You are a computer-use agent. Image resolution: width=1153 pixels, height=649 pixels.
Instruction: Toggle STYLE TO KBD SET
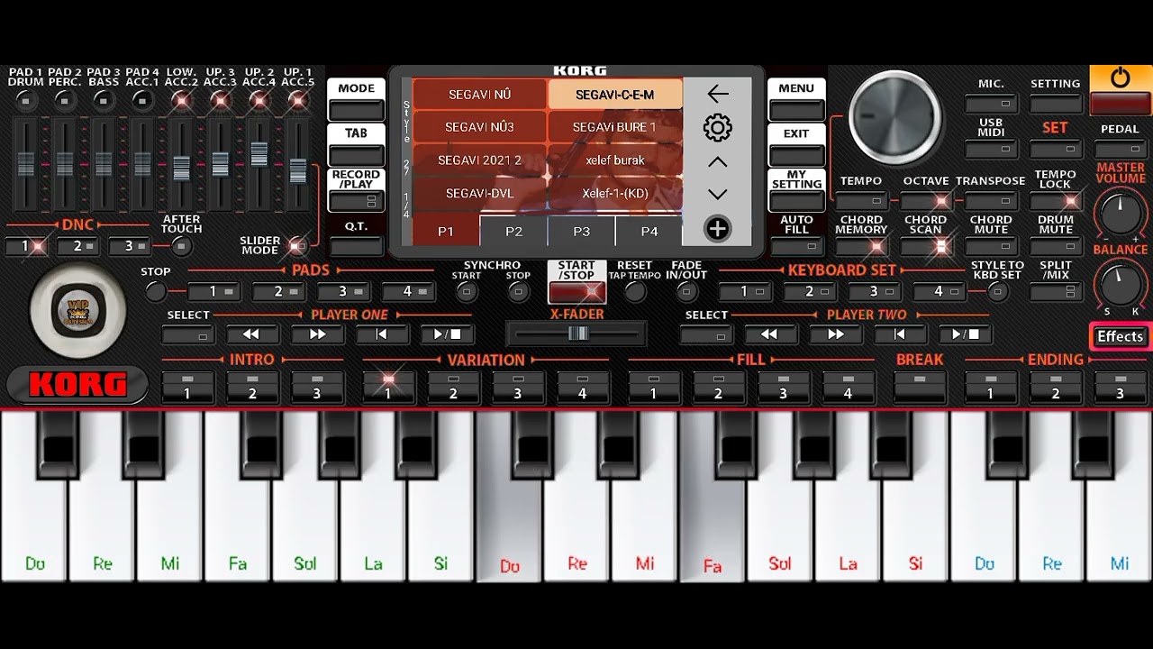pyautogui.click(x=997, y=291)
